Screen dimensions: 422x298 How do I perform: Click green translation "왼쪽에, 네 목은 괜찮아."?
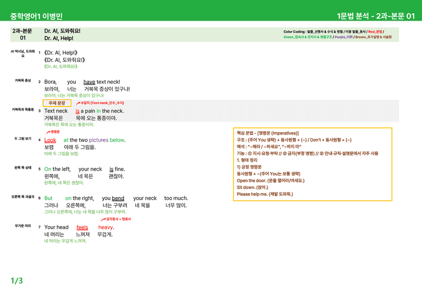point(64,183)
